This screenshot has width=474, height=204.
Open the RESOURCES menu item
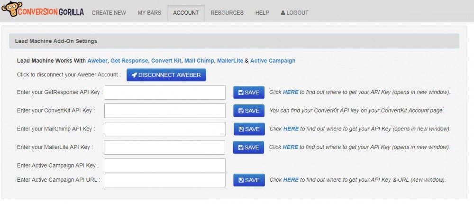pos(227,13)
